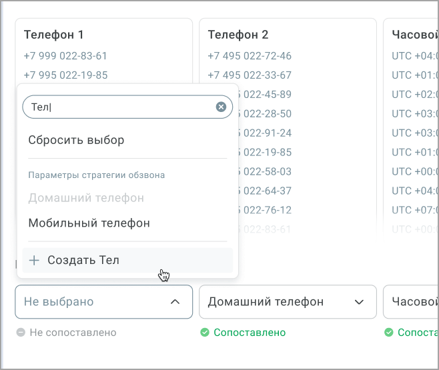
Task: Select Сбросить выбор in the list
Action: (x=76, y=141)
